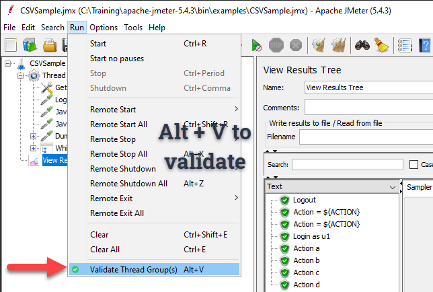Choose Clear menu item
433x292 pixels.
(155, 235)
